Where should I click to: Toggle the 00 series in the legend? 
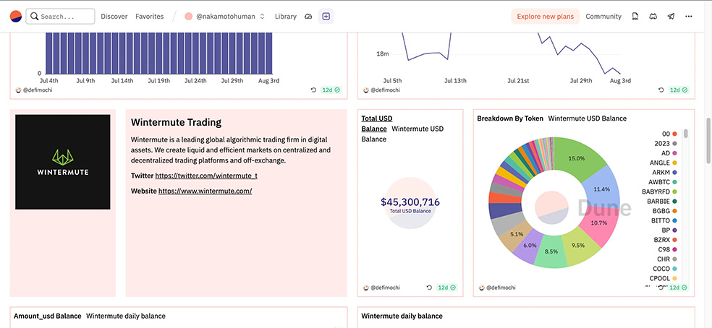[669, 134]
